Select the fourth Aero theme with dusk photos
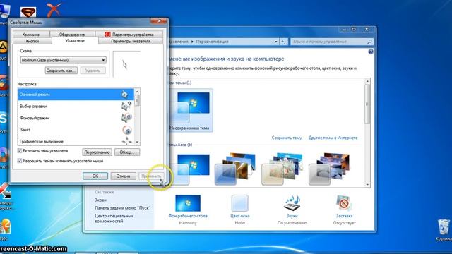 click(329, 169)
